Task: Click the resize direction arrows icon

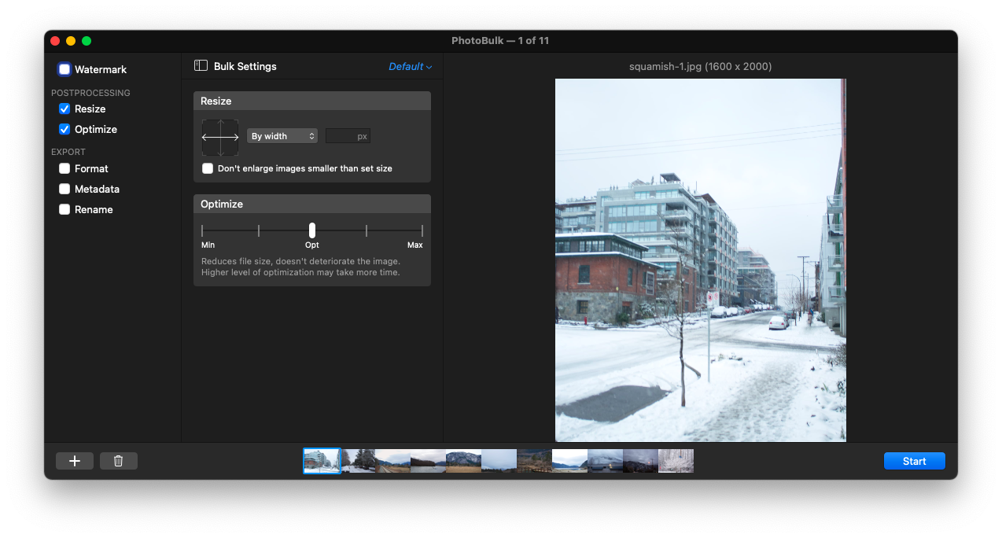Action: [220, 137]
